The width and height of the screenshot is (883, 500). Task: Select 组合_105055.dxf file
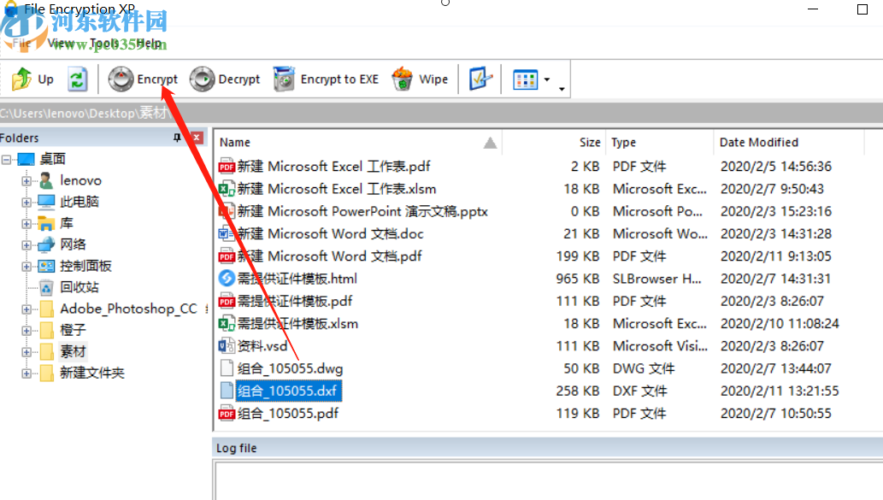[x=288, y=391]
